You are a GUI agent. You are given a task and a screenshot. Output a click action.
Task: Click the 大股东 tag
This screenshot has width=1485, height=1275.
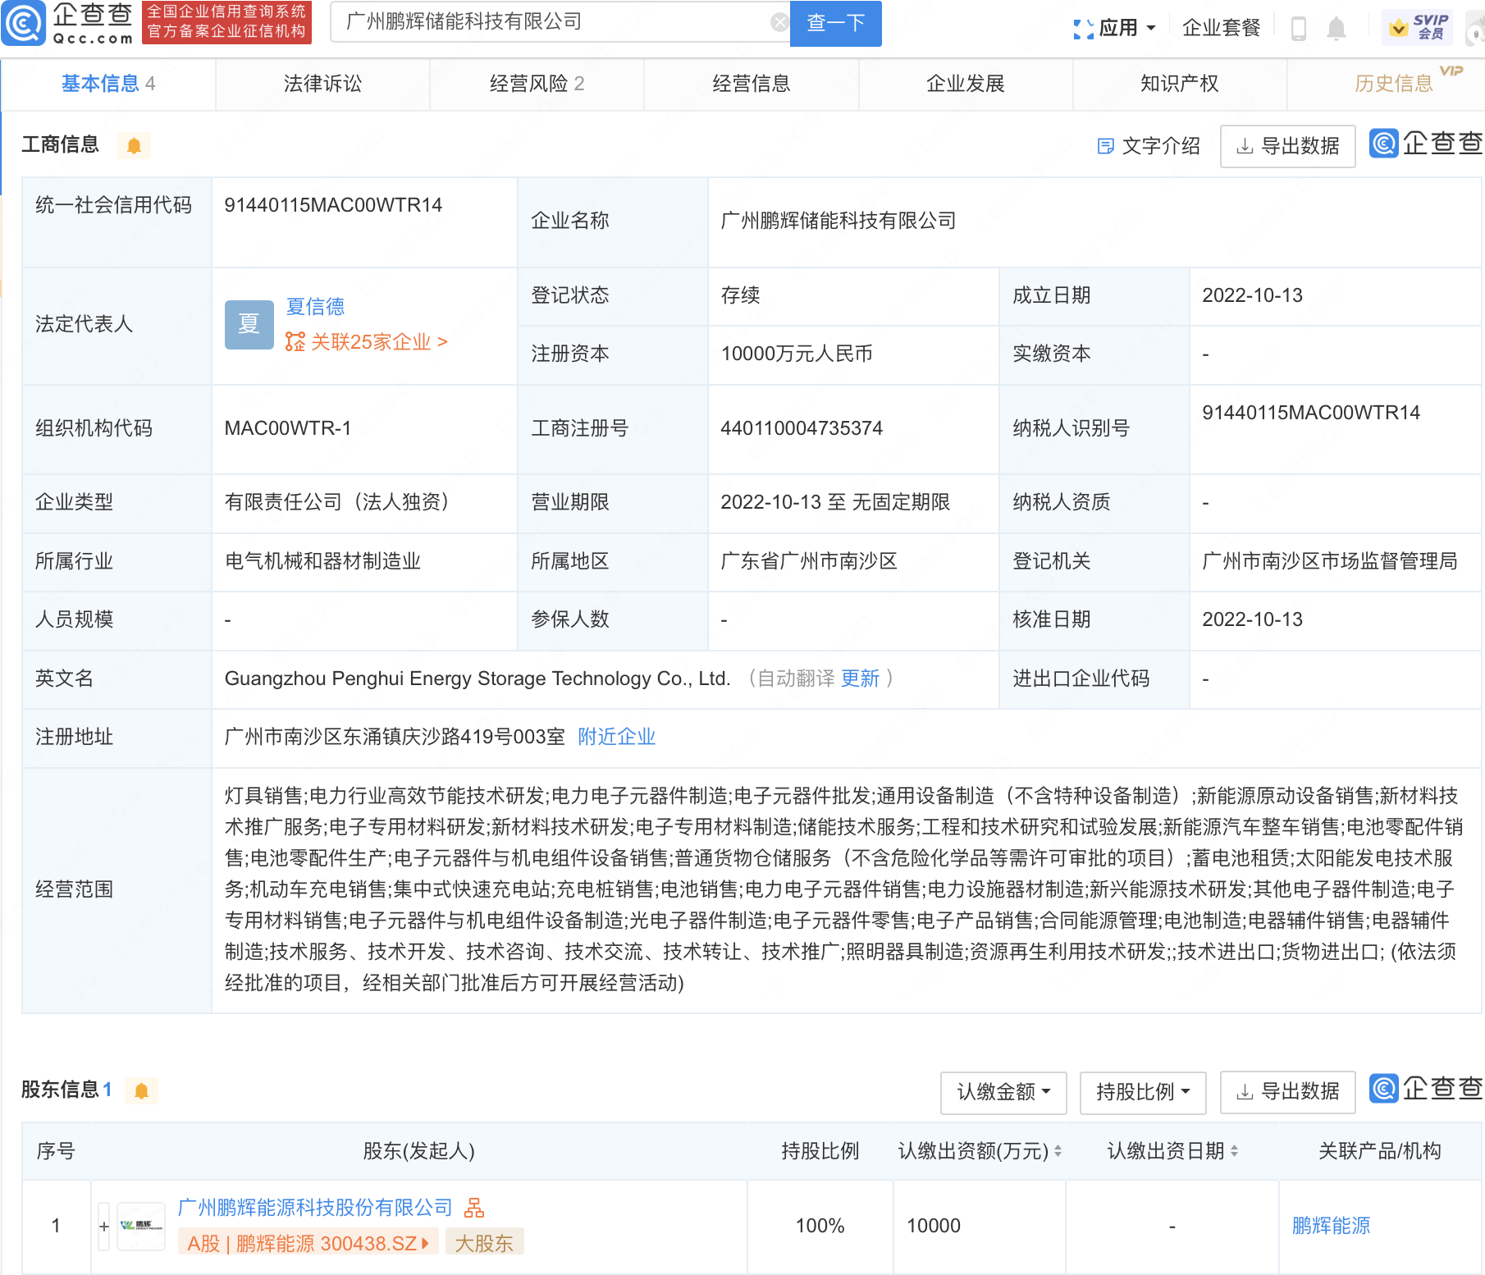click(x=484, y=1243)
